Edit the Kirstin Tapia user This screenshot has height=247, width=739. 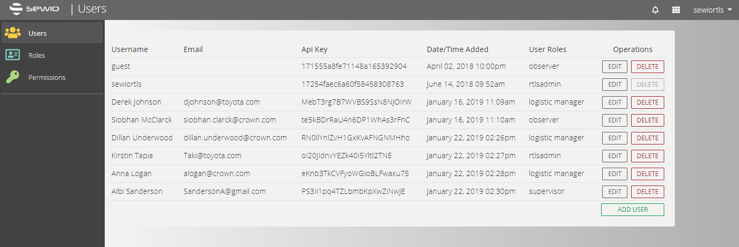[614, 156]
